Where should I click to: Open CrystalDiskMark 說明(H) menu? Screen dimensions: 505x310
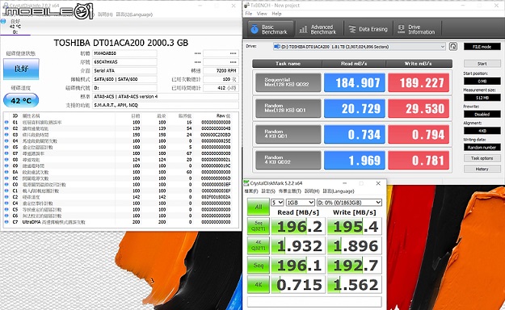tap(312, 191)
